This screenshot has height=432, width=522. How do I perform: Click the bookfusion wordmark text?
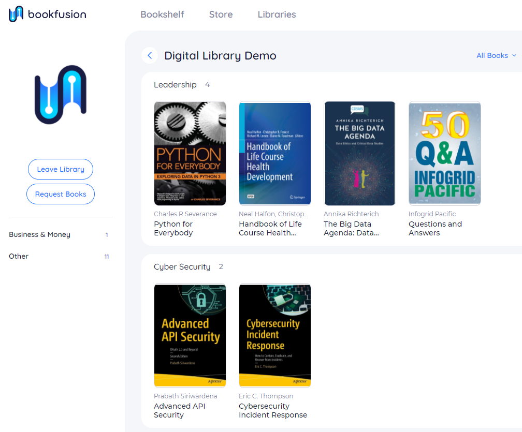click(x=57, y=14)
